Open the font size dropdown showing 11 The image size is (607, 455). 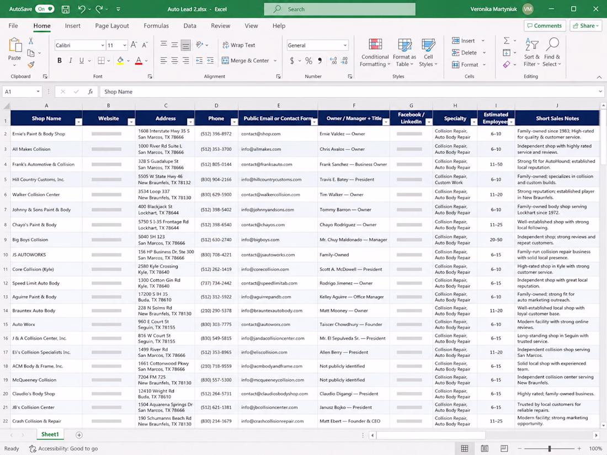124,45
